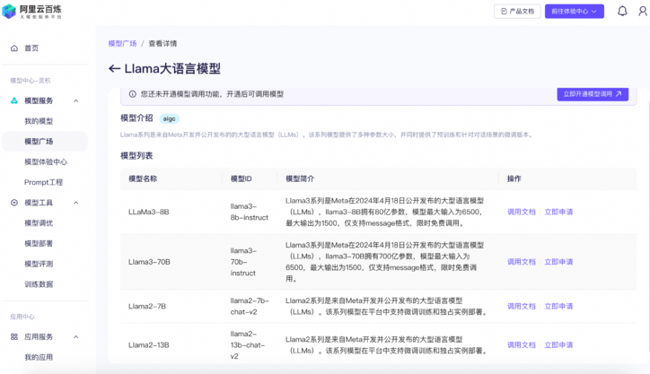
Task: Click the 模型介绍 heading
Action: (136, 118)
